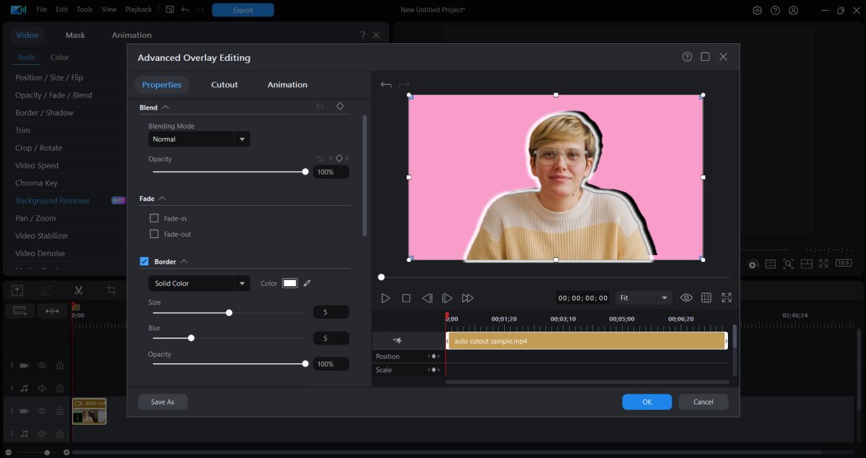The image size is (866, 458).
Task: Click the white border Color swatch
Action: point(290,283)
